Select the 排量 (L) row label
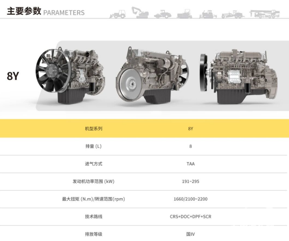Viewport: 289px width, 241px height. pyautogui.click(x=94, y=146)
